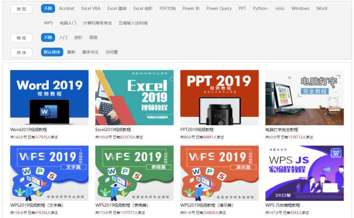Show Power Query courses
The width and height of the screenshot is (354, 218).
click(219, 8)
